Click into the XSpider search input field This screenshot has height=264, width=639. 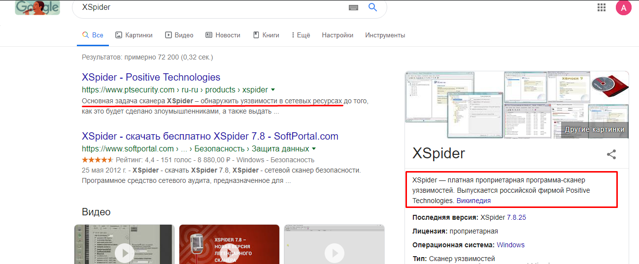207,8
